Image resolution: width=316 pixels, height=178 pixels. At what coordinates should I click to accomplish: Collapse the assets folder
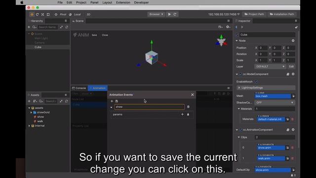coord(29,108)
